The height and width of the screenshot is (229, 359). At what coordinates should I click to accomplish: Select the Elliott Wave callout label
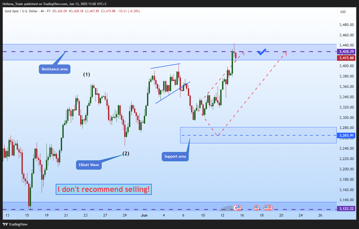[x=89, y=165]
